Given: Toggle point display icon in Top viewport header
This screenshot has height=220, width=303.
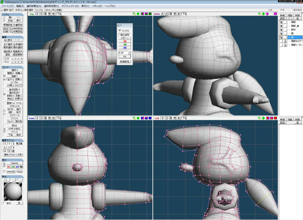Looking at the screenshot, I should click(37, 14).
